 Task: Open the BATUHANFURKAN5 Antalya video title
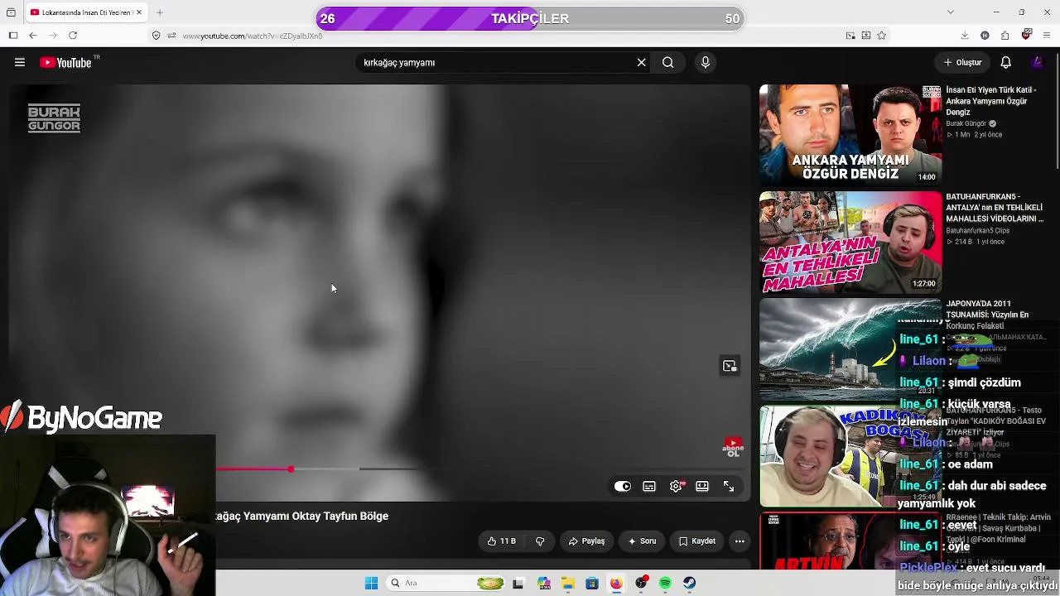pos(995,208)
